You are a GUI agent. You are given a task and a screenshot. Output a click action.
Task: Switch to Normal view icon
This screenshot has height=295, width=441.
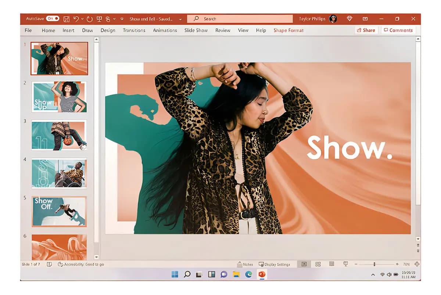[x=304, y=264]
